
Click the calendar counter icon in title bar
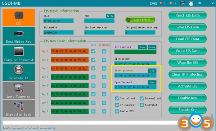click(x=183, y=3)
